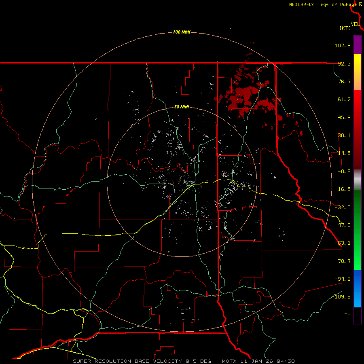Click the 107.8 scale value
The width and height of the screenshot is (364, 364).
[343, 45]
